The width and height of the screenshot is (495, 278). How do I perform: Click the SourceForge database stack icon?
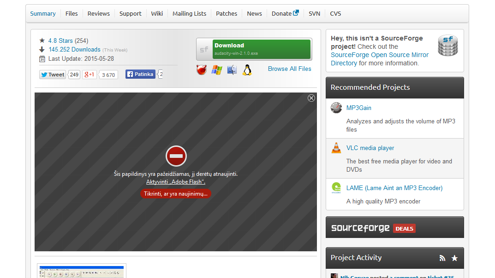[448, 46]
